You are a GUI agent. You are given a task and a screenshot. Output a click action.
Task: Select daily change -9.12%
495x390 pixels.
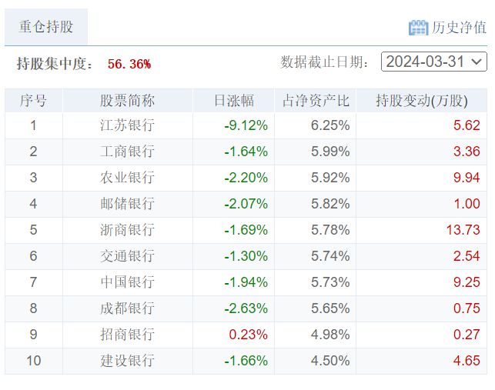tap(246, 125)
